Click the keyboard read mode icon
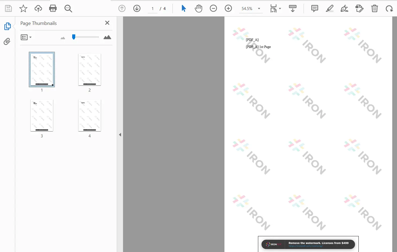The image size is (397, 252). point(293,8)
